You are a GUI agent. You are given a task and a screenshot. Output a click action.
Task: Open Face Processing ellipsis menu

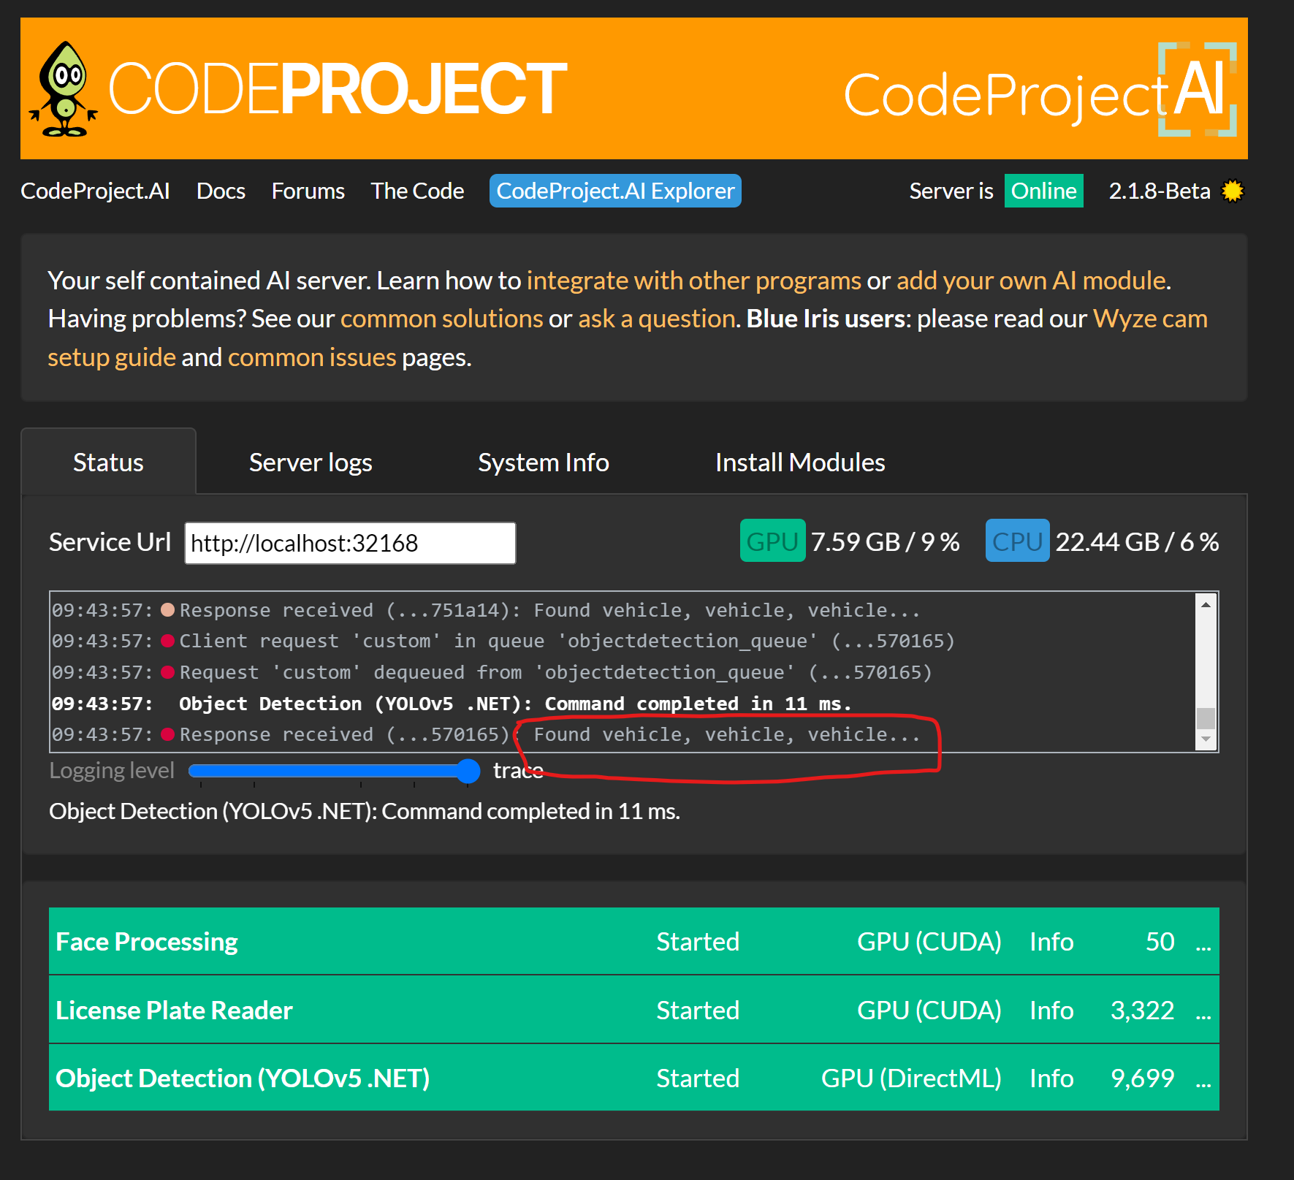pos(1203,943)
